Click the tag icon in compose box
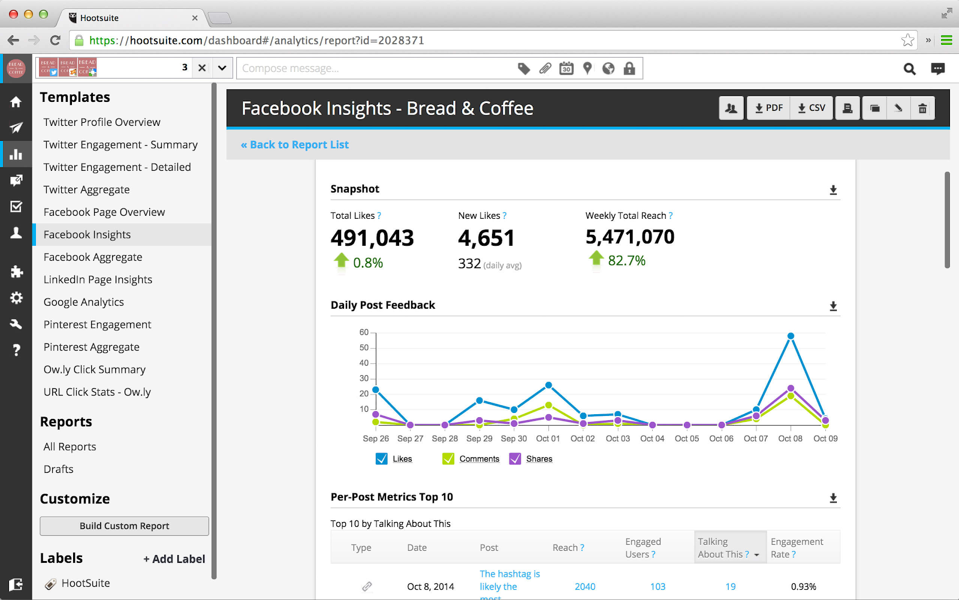959x600 pixels. coord(524,68)
